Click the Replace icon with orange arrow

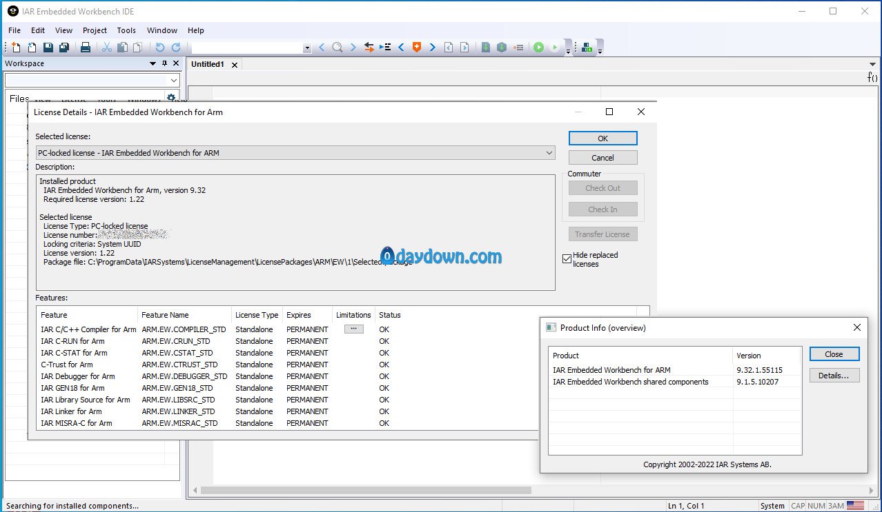[x=369, y=48]
